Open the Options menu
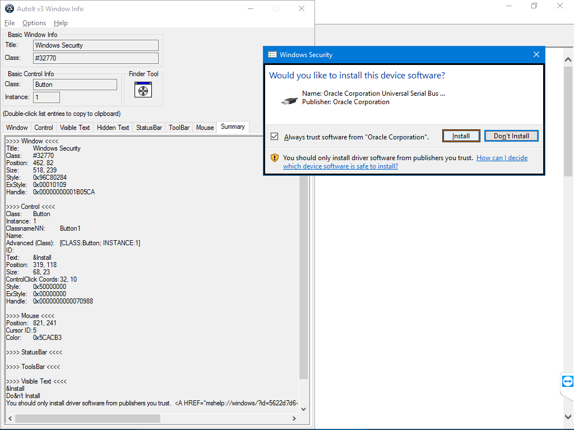Viewport: 574px width, 430px height. (34, 22)
